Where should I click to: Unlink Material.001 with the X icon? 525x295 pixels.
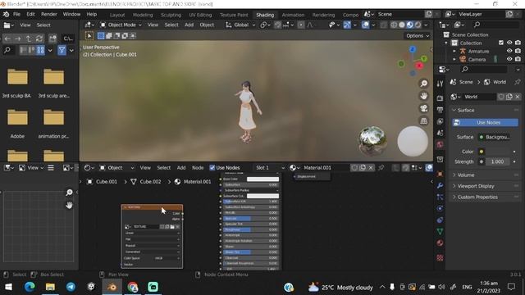[371, 167]
